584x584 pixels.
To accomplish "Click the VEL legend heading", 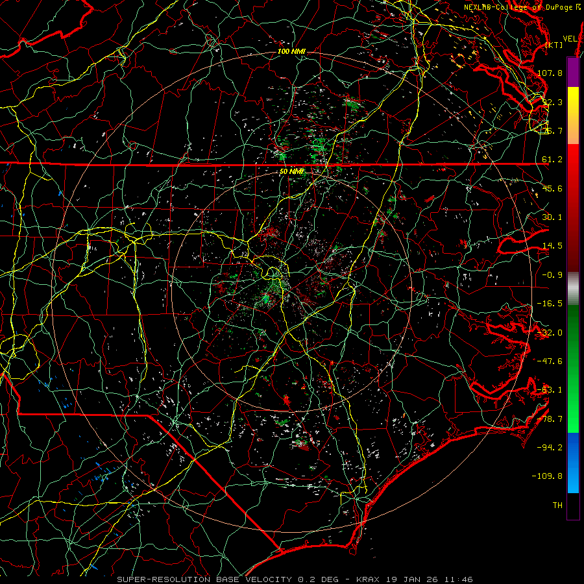I will 570,39.
